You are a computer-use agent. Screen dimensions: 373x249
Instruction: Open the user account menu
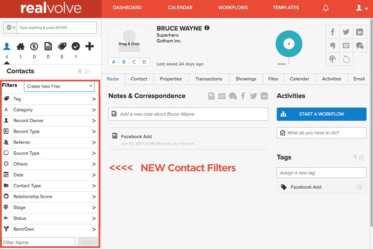(x=362, y=8)
